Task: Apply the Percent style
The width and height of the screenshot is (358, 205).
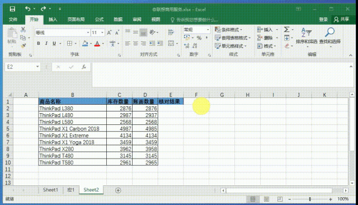Action: click(199, 38)
